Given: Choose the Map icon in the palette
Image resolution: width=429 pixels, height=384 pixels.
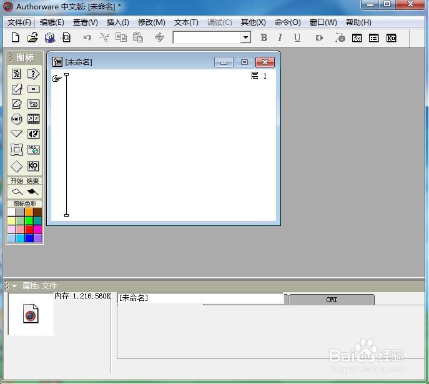Looking at the screenshot, I should 33,104.
